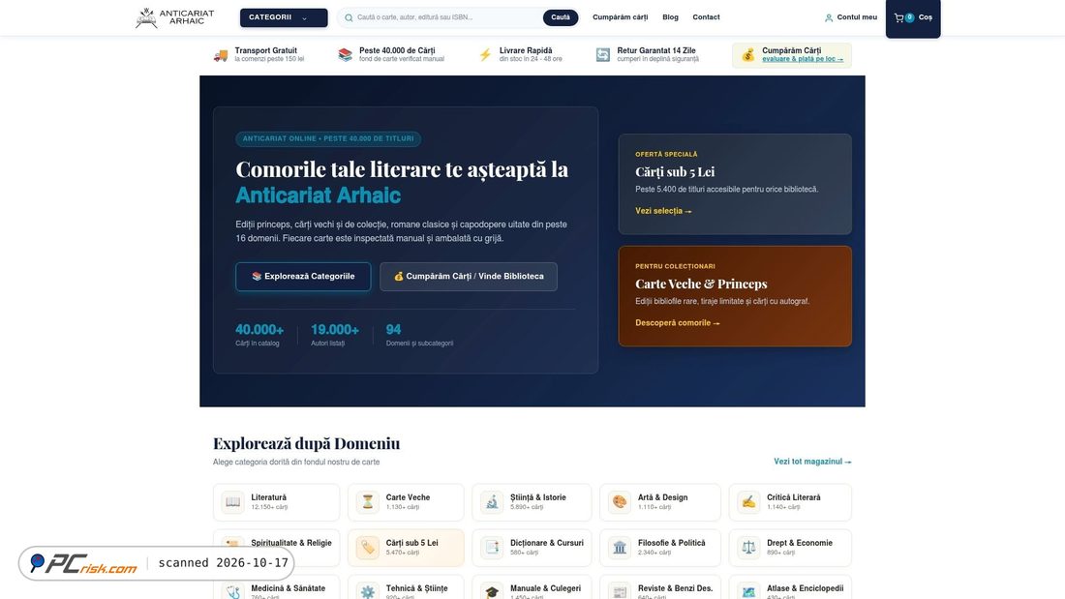Open the Vezi selecția link
The width and height of the screenshot is (1065, 599).
(663, 211)
